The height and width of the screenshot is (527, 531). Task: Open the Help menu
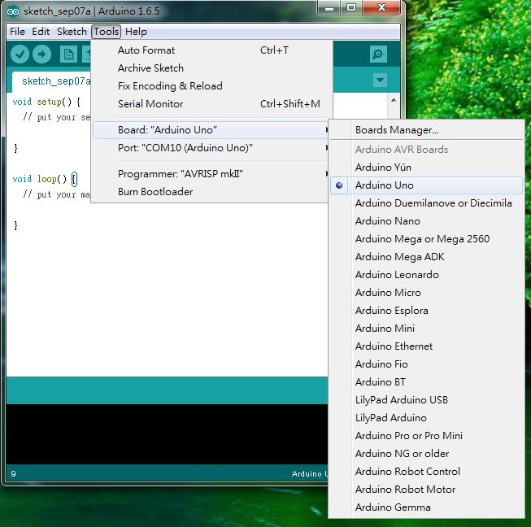(x=136, y=32)
